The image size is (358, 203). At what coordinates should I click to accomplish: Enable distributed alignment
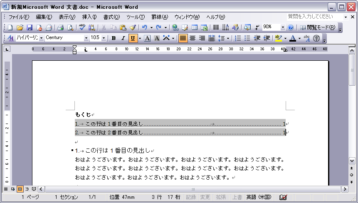[x=212, y=38]
